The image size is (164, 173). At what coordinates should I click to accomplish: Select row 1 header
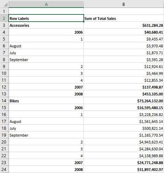pos(4,11)
